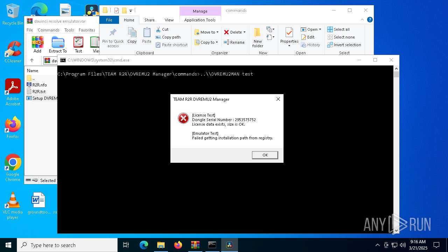This screenshot has width=448, height=252.
Task: Open the WinRAR Commands menu
Action: tap(49, 30)
